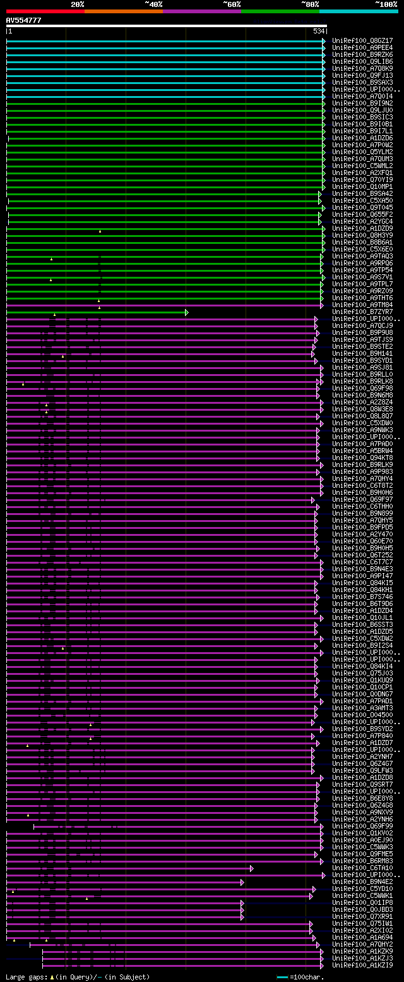Open hit UniRef100_A7Q0I4
Image resolution: width=404 pixels, height=982 pixels.
pos(362,96)
